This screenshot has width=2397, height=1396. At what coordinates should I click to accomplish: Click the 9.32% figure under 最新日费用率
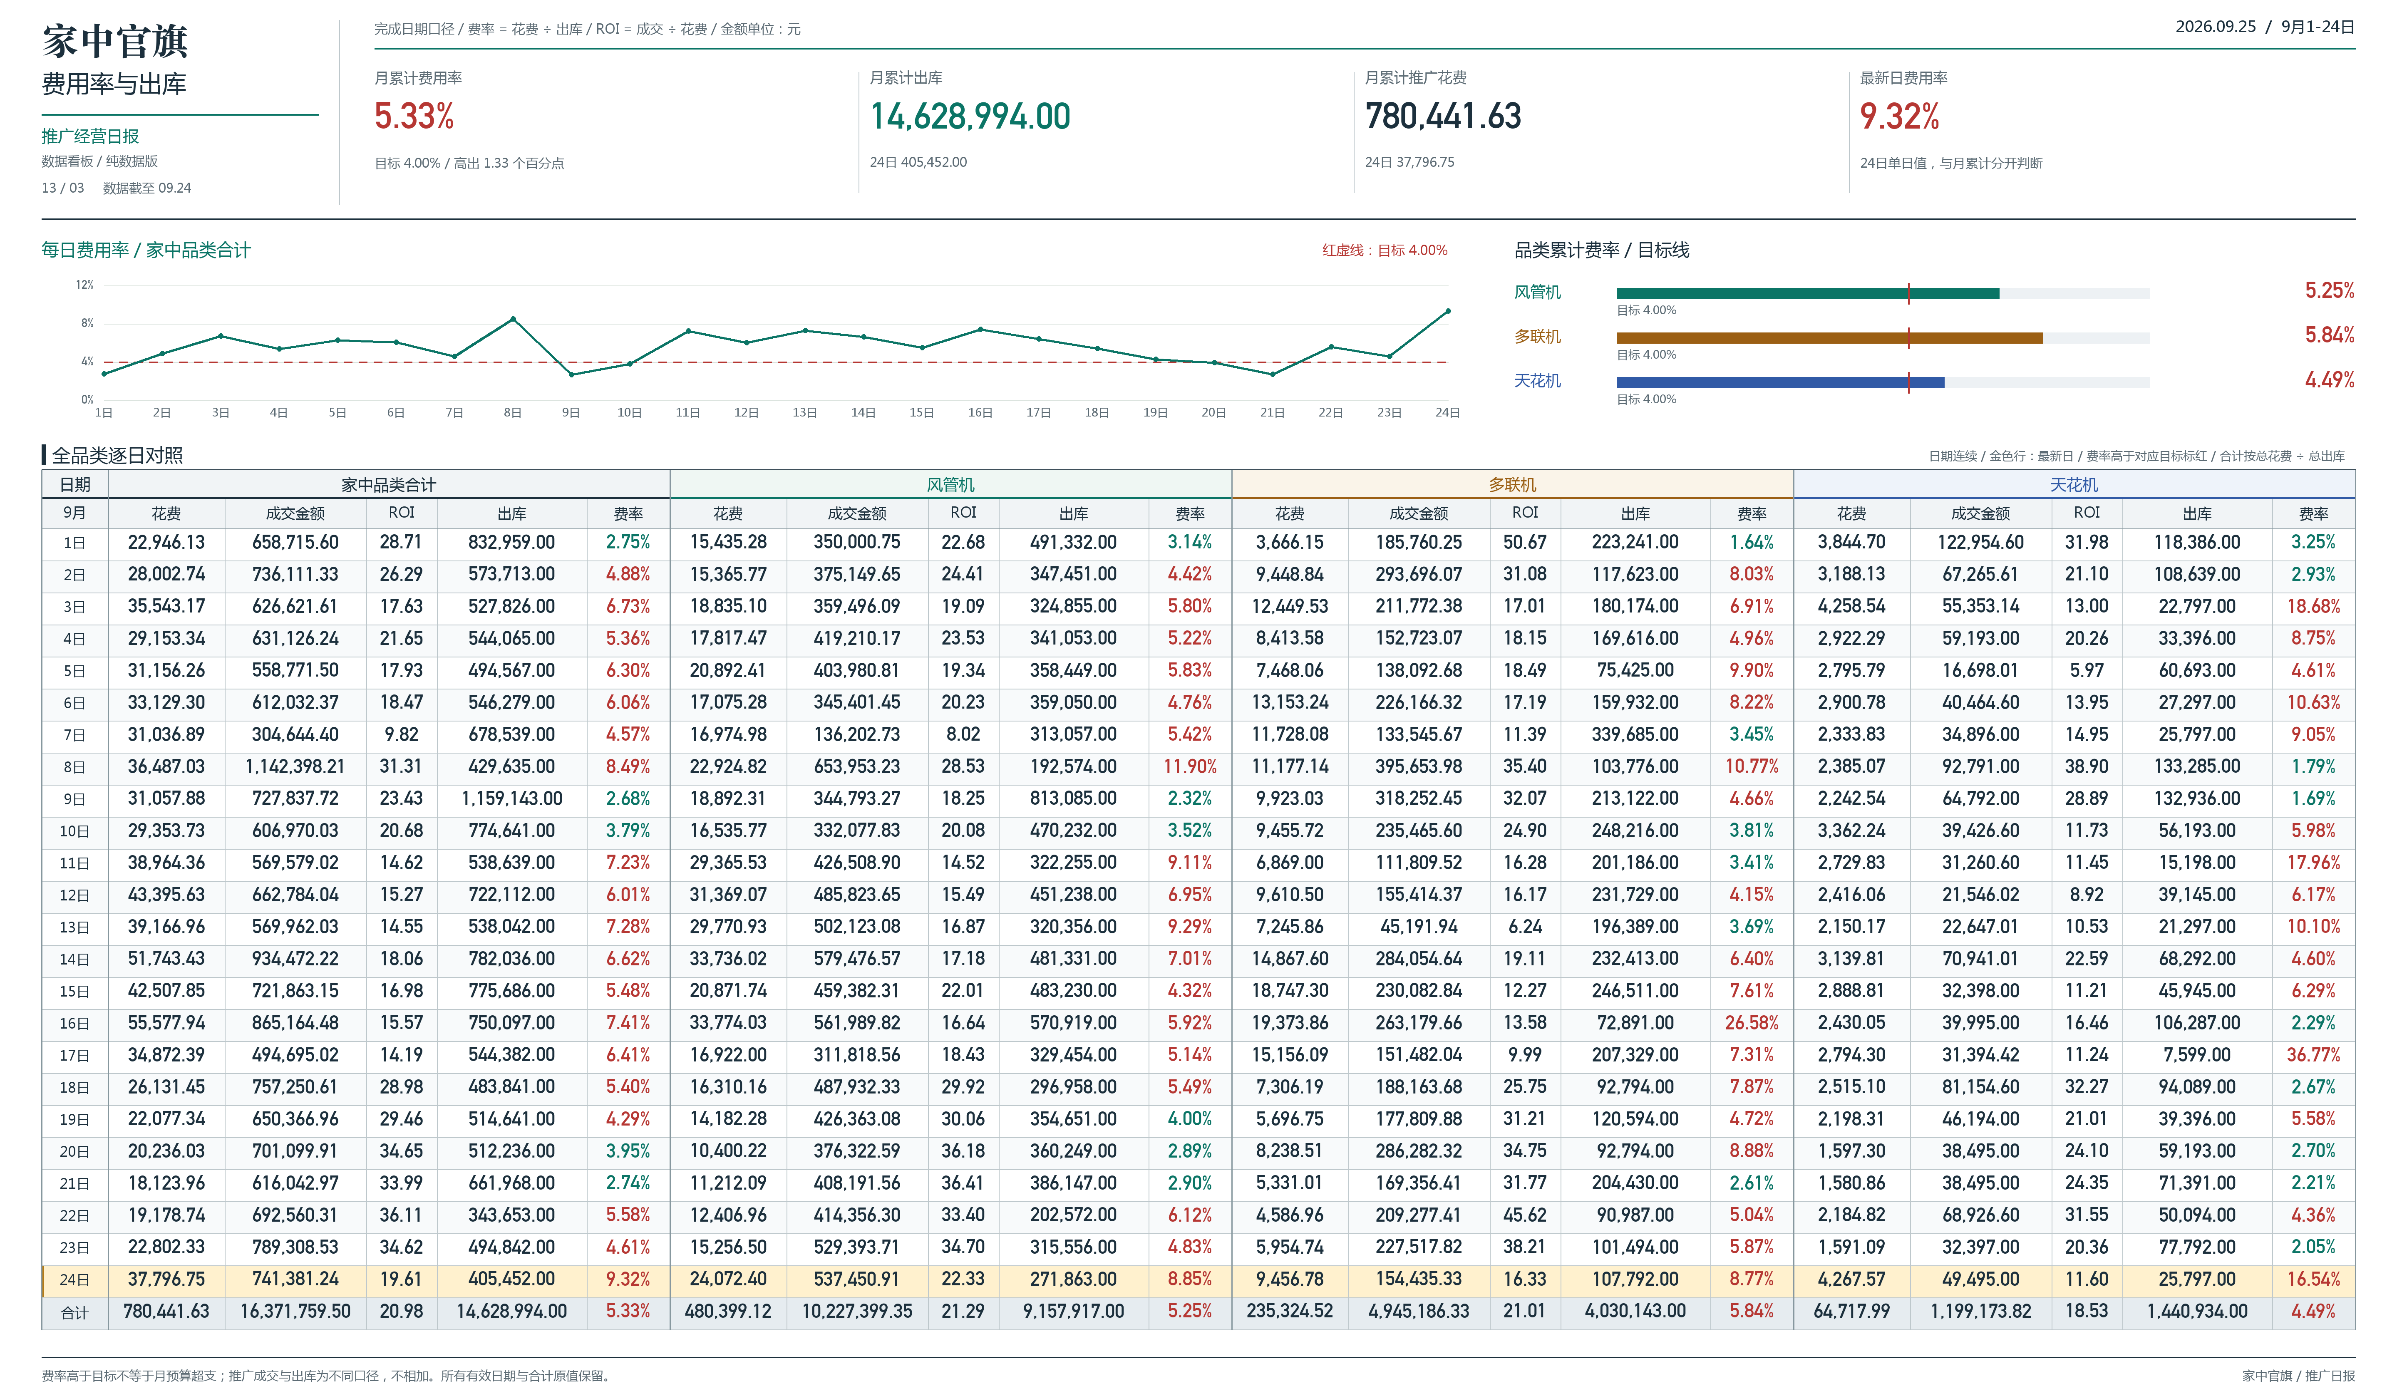1900,117
